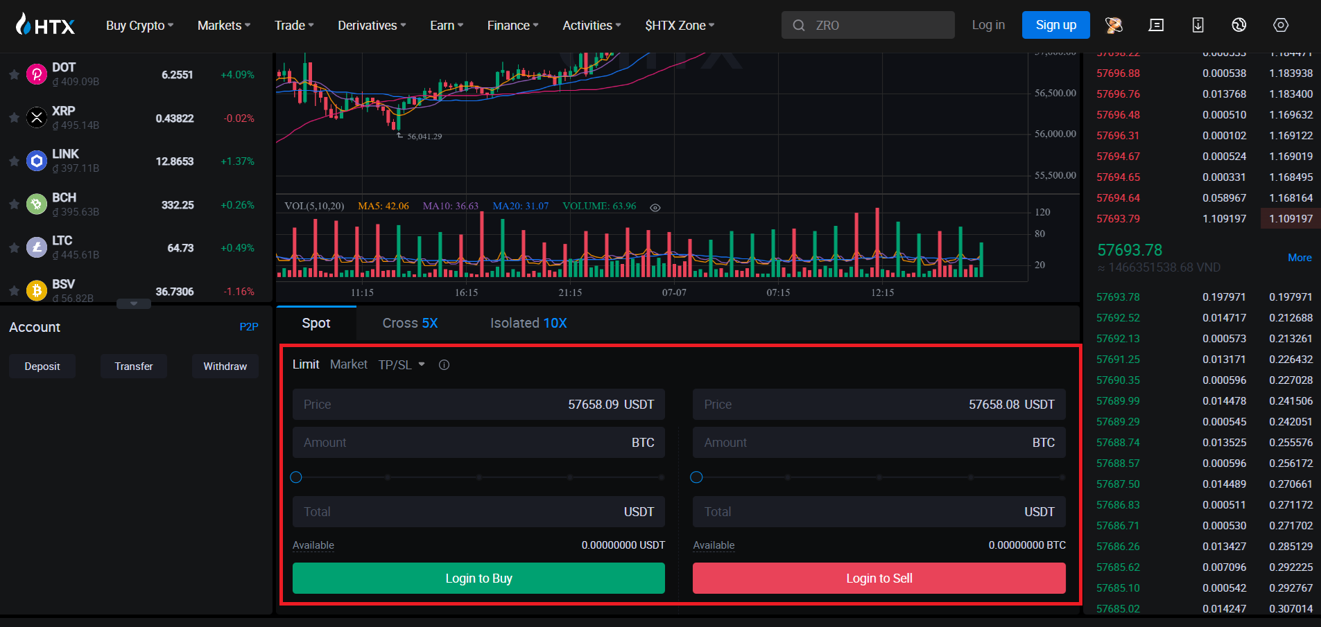Image resolution: width=1321 pixels, height=627 pixels.
Task: Click the sell Price field
Action: coord(879,405)
